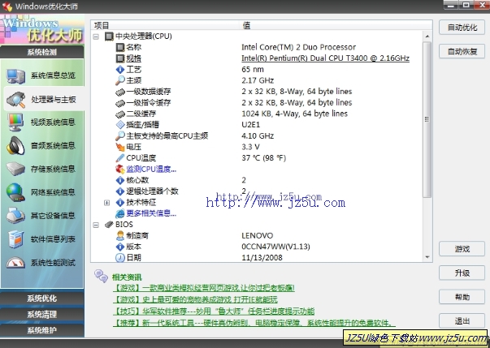Switch to the 系统清理 section tab
Viewport: 490px width, 348px height.
[x=42, y=314]
